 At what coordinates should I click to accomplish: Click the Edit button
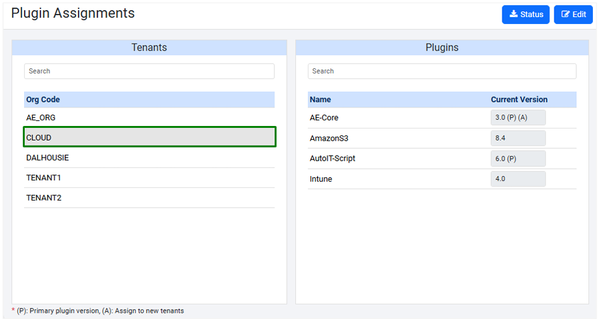pyautogui.click(x=573, y=15)
